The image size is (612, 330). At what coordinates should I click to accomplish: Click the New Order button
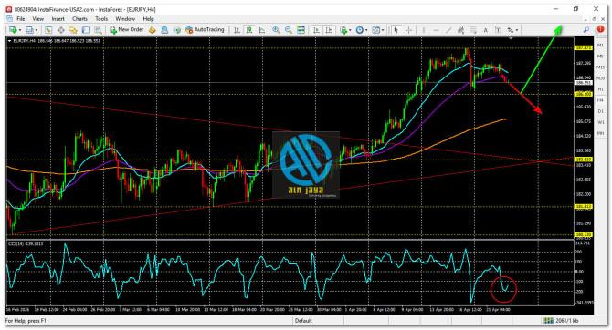click(x=126, y=29)
